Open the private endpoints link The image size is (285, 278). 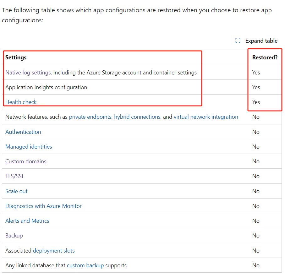click(x=90, y=117)
